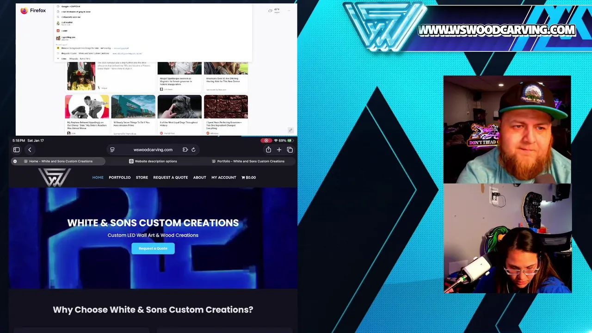592x333 pixels.
Task: Open the three-dot menu beside the weather widget
Action: 290,10
